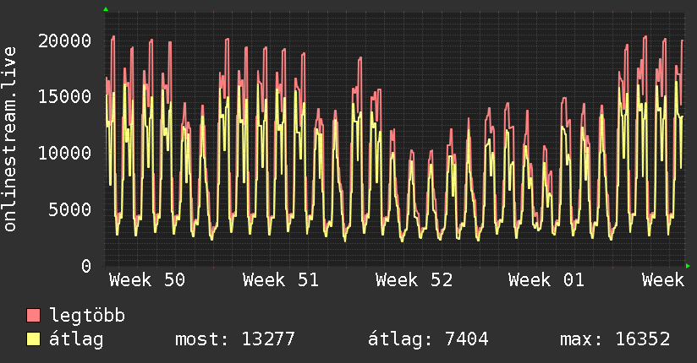Click the green arrow at x-axis right end

point(689,266)
